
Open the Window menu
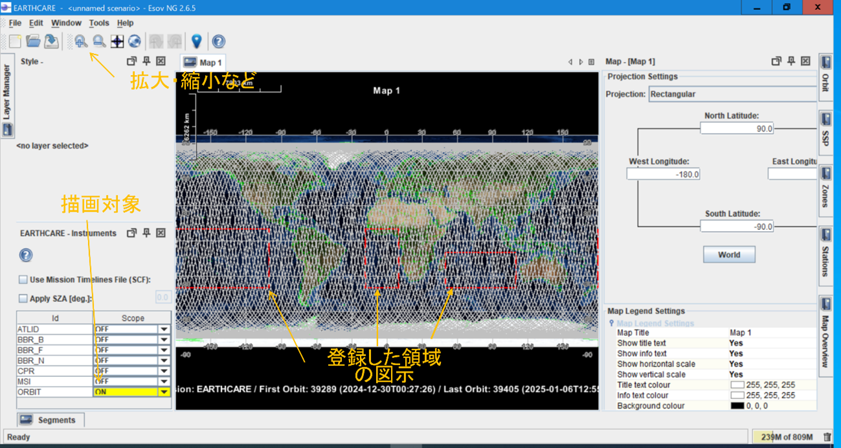tap(66, 23)
